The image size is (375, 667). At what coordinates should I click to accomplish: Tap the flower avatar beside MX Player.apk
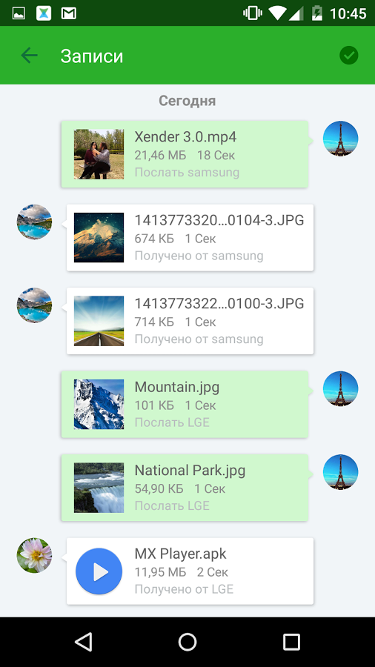pyautogui.click(x=34, y=555)
